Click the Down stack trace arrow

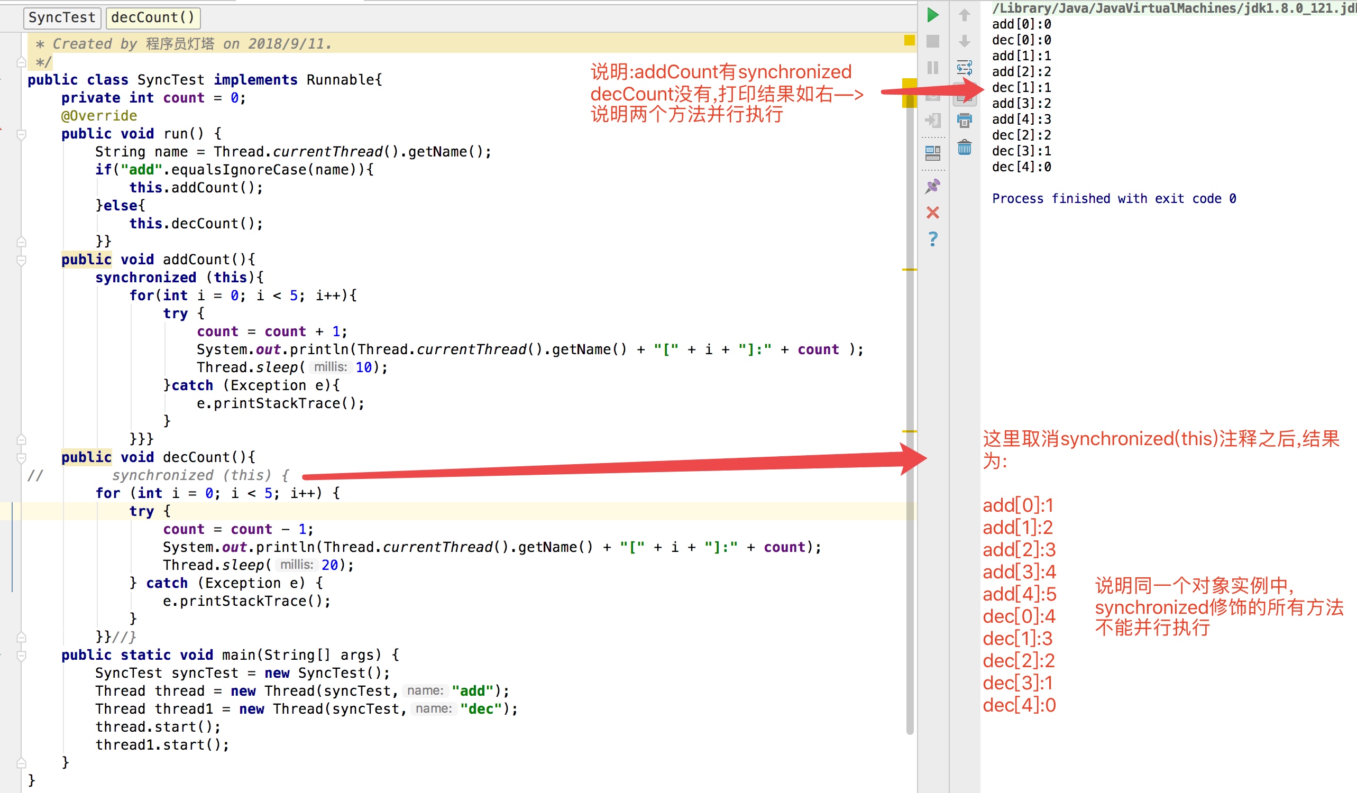click(x=964, y=41)
